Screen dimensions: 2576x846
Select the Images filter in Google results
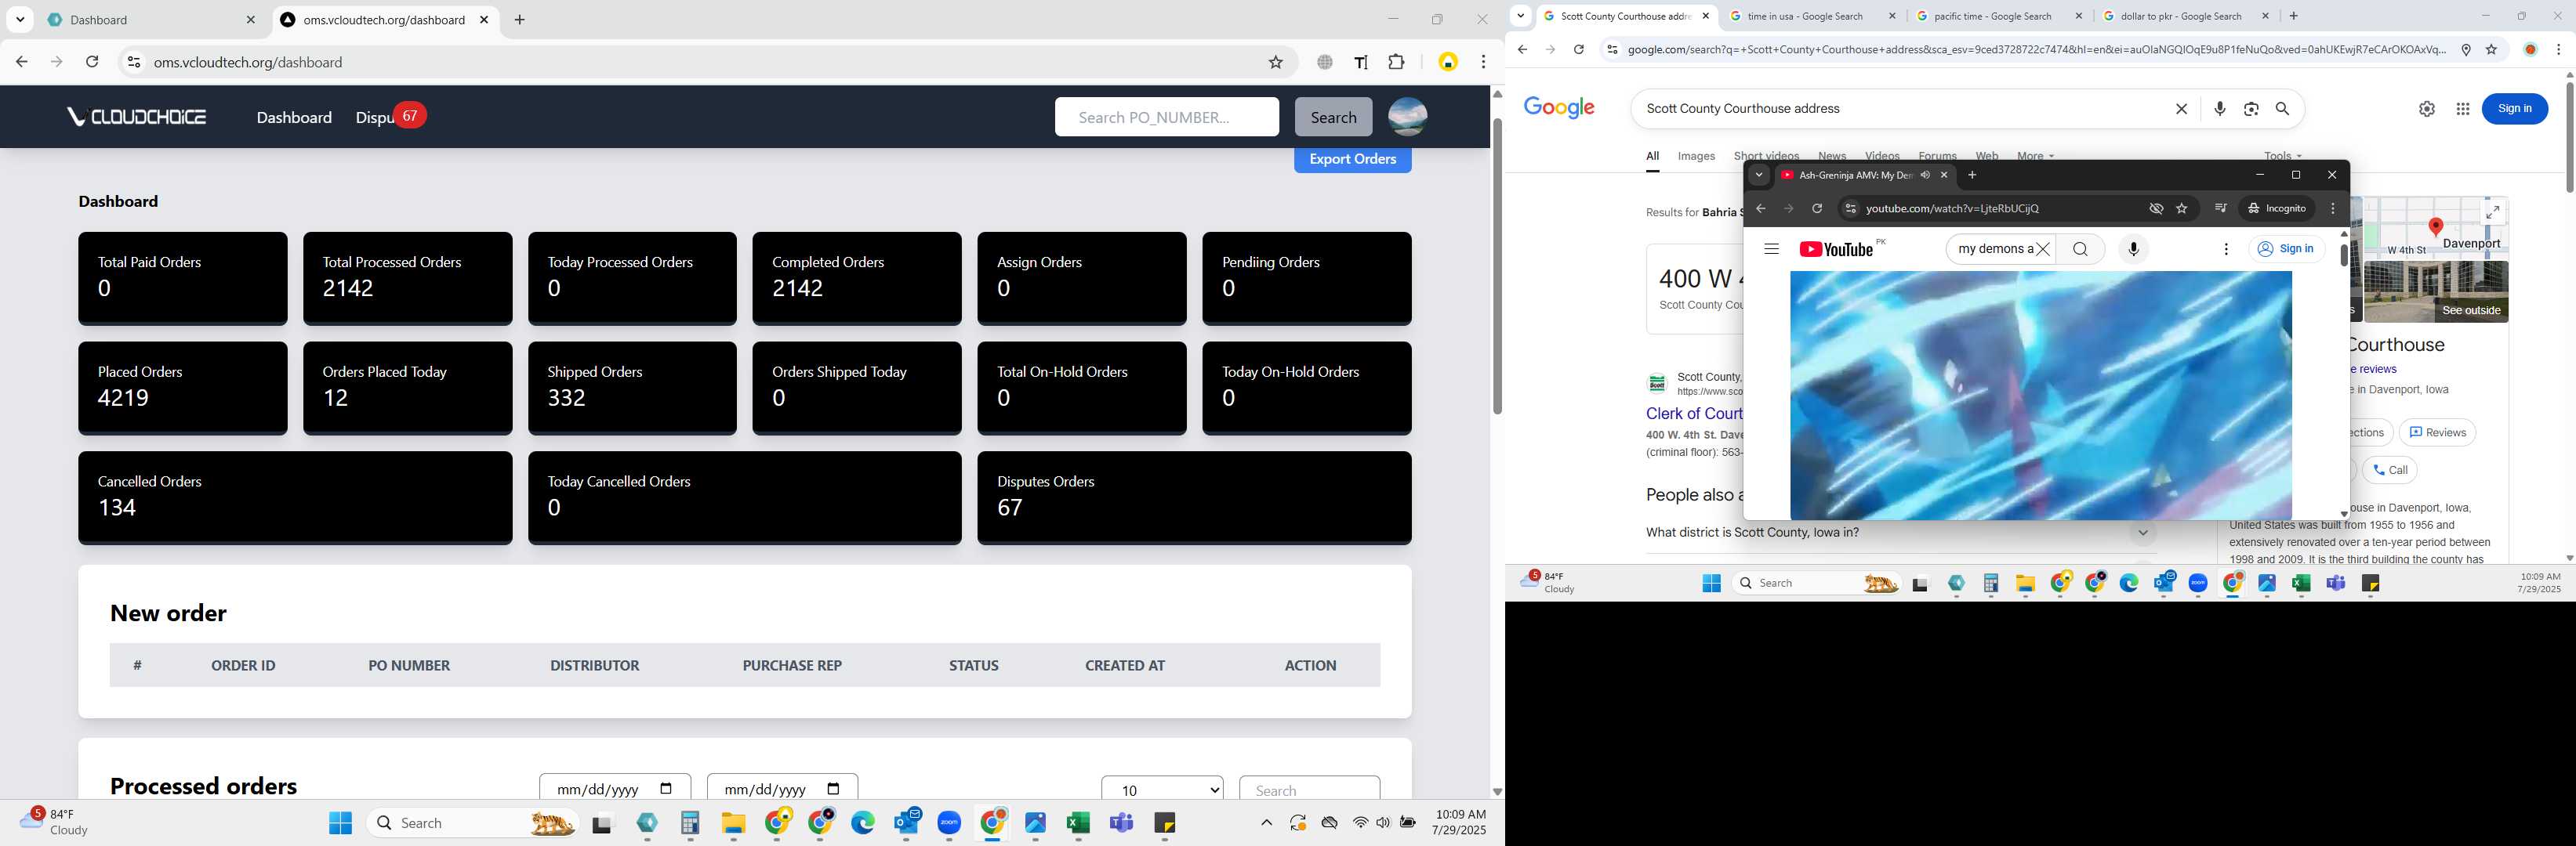[x=1696, y=156]
